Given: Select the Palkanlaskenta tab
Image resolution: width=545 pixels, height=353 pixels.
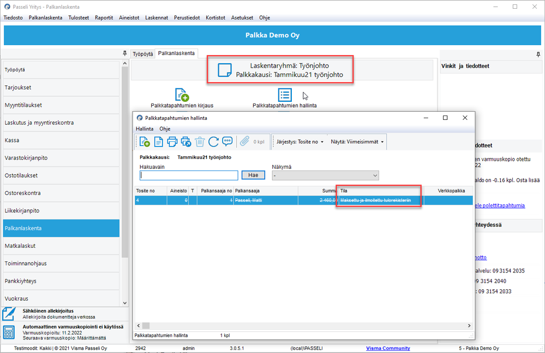Looking at the screenshot, I should click(x=176, y=53).
